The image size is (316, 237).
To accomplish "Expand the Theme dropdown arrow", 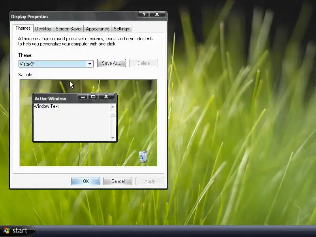I will [90, 64].
